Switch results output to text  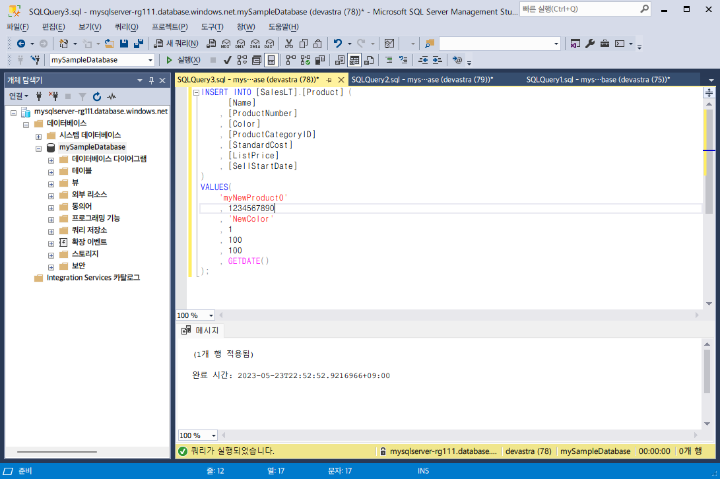[340, 59]
